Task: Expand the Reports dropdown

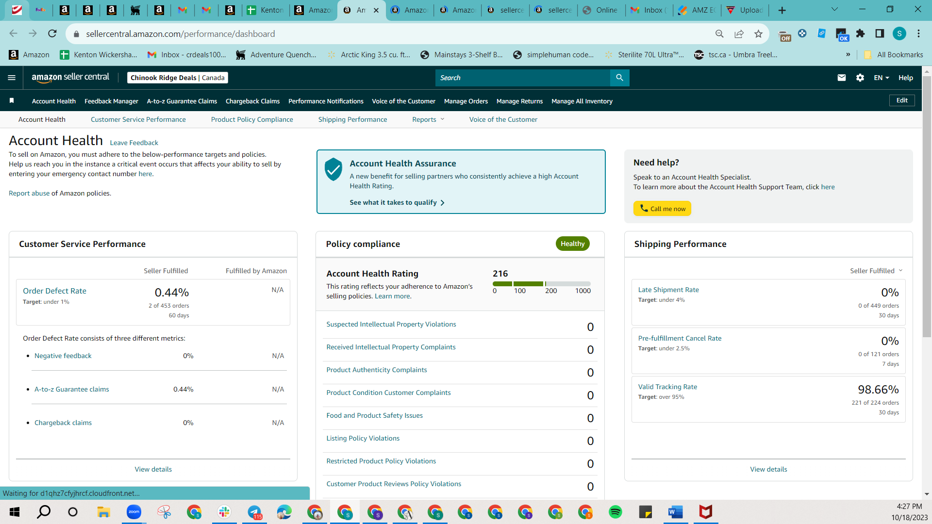Action: 428,119
